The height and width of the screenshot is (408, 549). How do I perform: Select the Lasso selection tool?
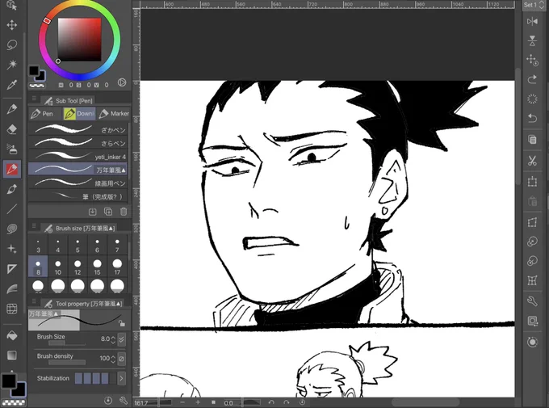coord(12,45)
